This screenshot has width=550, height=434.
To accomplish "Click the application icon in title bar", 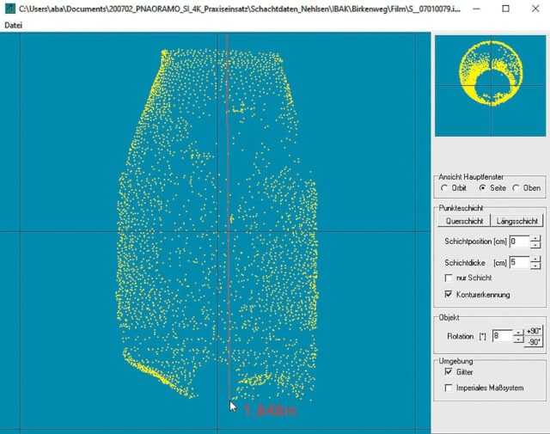I will pyautogui.click(x=9, y=9).
